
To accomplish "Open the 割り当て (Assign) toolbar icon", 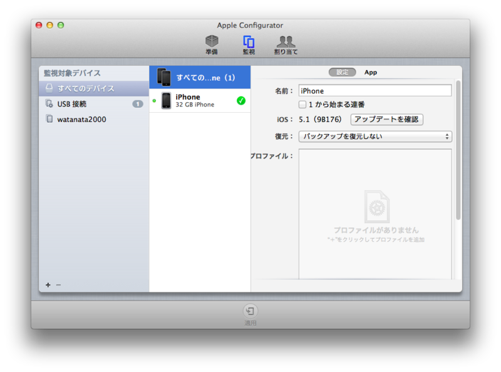I will [286, 44].
